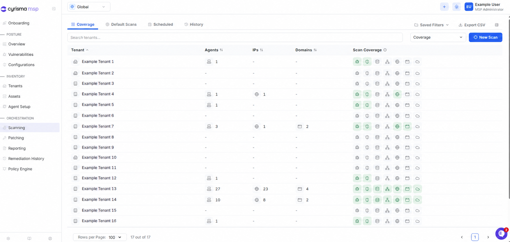Go to the next page arrow
The image size is (510, 242).
pos(488,237)
